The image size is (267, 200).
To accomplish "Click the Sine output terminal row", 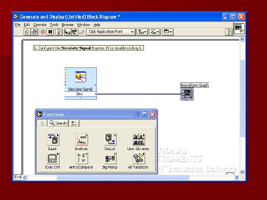I will (80, 94).
